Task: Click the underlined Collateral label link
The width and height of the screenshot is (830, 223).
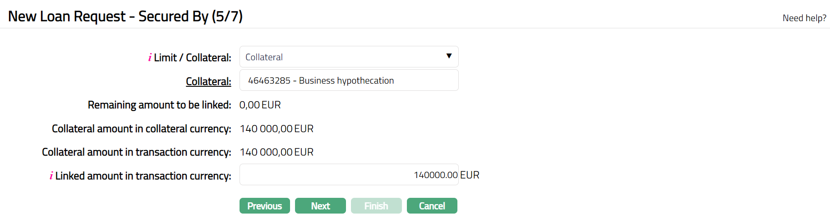Action: point(208,81)
